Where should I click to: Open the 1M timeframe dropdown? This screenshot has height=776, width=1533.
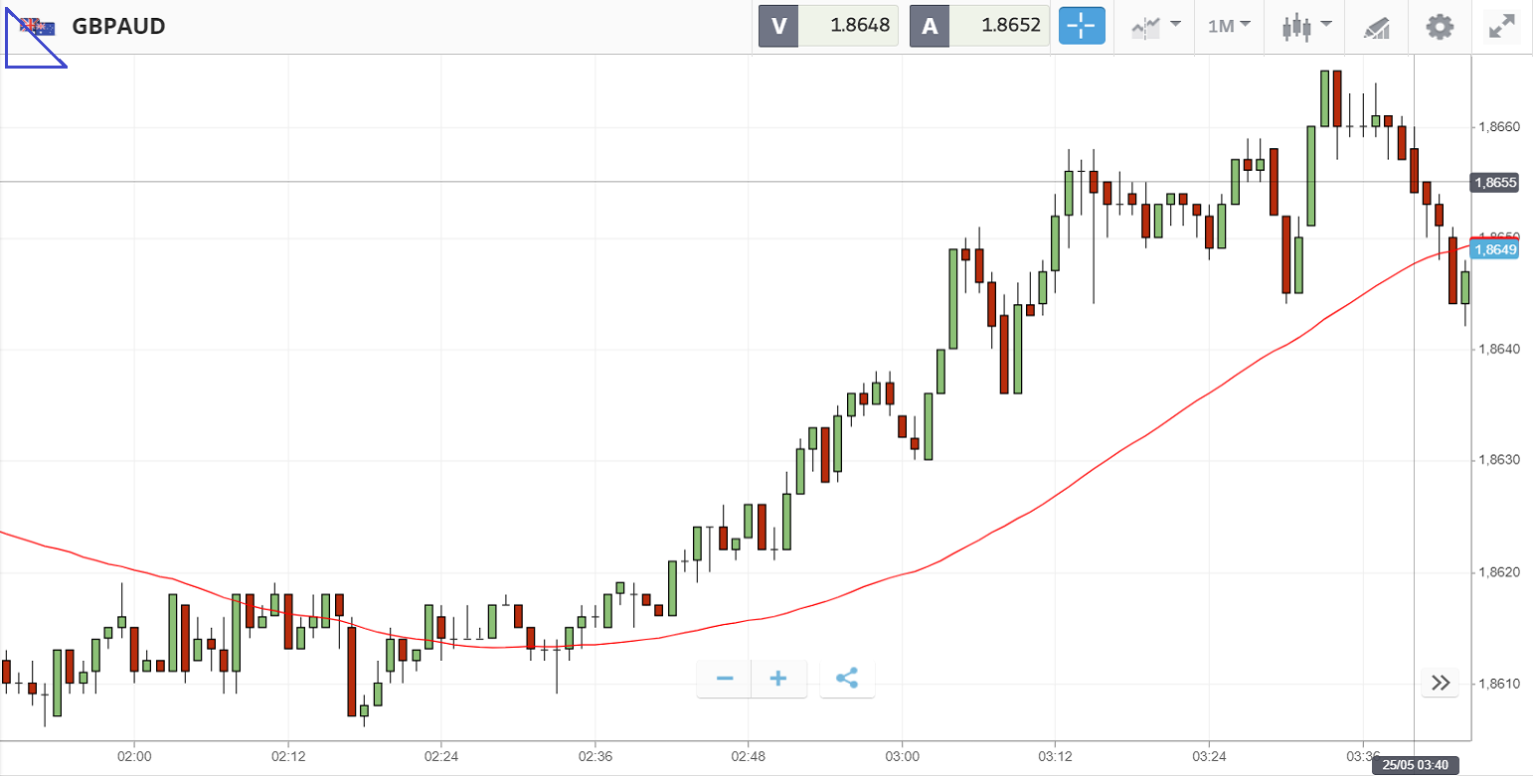point(1229,26)
